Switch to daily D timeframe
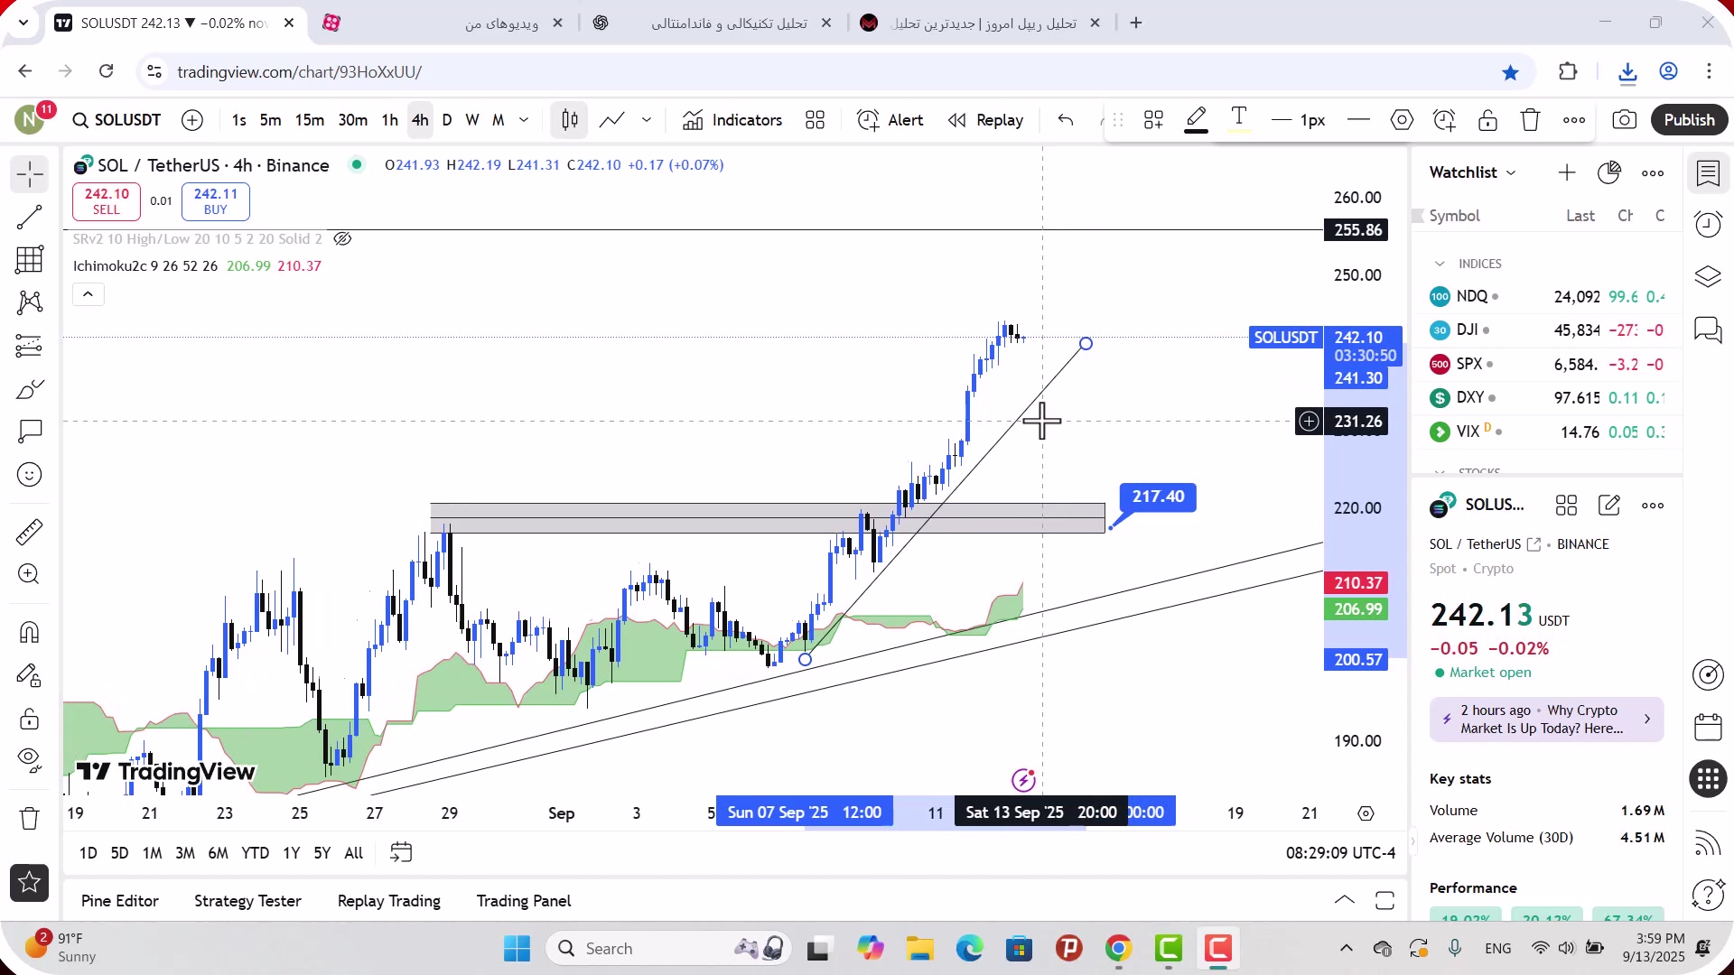The image size is (1734, 975). coord(446,120)
